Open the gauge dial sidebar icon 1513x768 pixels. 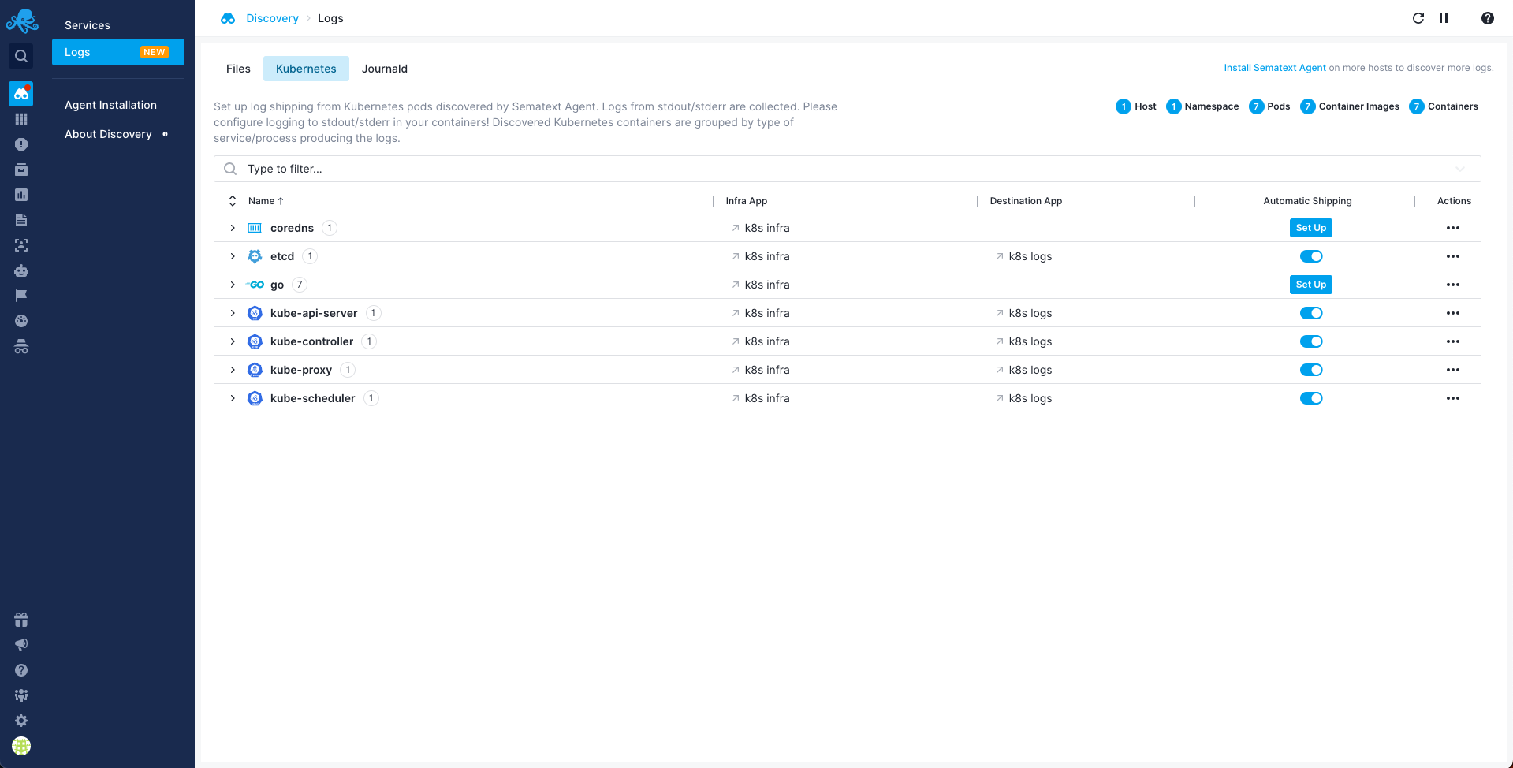[x=21, y=321]
